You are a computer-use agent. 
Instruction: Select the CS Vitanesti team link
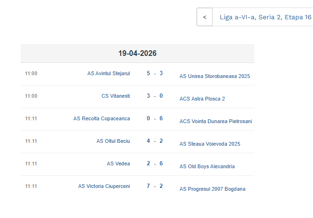[116, 96]
